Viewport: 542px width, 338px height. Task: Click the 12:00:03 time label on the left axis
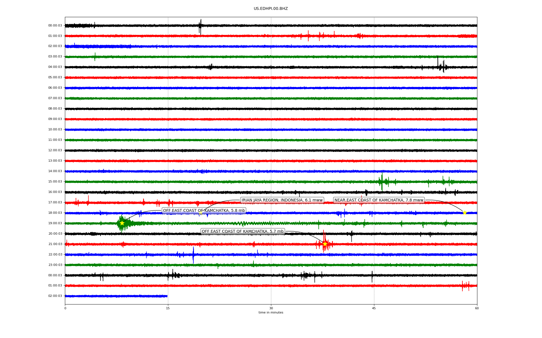tap(55, 150)
